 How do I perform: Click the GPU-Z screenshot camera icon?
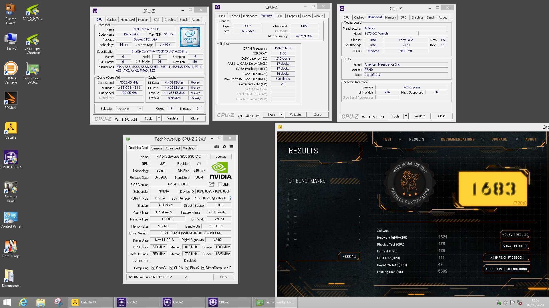217,147
